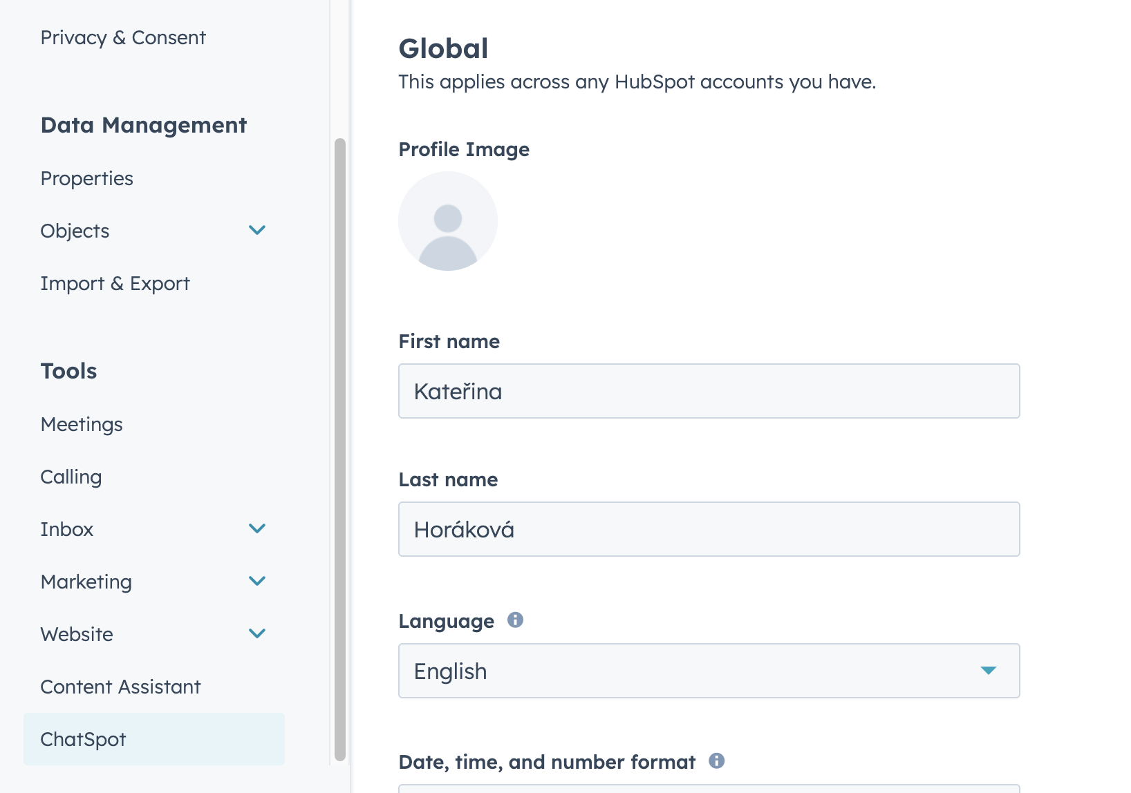Expand the Marketing submenu chevron
1131x793 pixels.
[x=257, y=581]
